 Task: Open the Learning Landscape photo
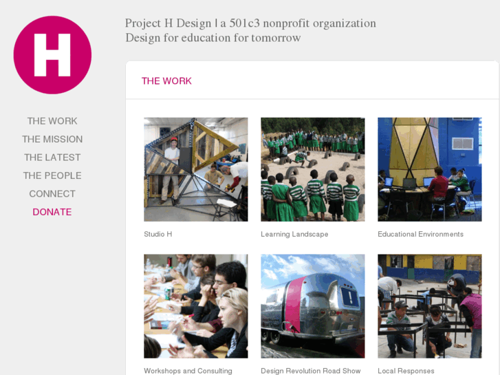[313, 169]
